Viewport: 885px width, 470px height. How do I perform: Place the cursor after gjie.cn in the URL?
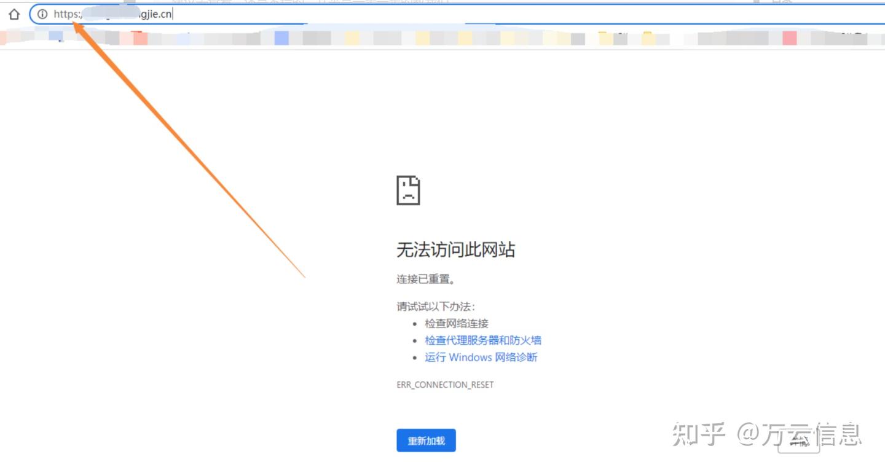pos(173,14)
